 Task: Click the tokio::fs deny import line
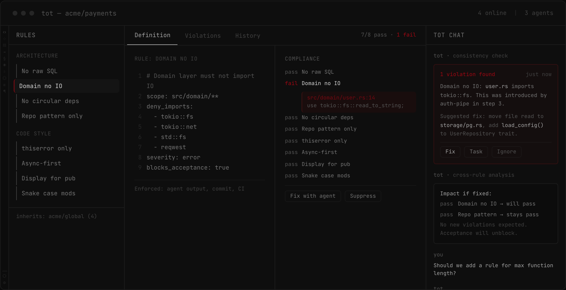click(174, 117)
